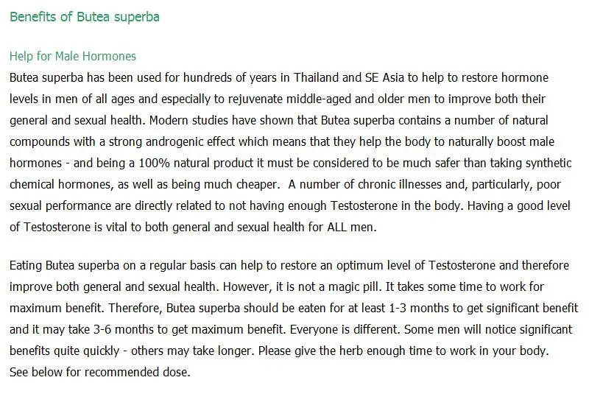Click the word 'cheaper' in first paragraph
The width and height of the screenshot is (589, 394).
pos(258,184)
